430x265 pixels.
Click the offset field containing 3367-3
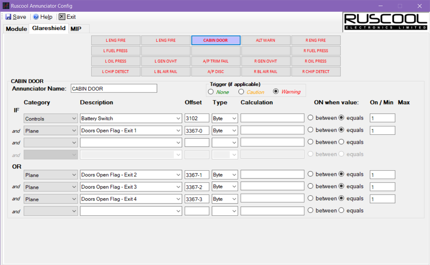pyautogui.click(x=197, y=199)
